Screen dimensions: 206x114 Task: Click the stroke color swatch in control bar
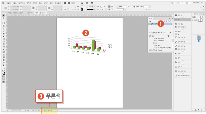[x=82, y=9]
